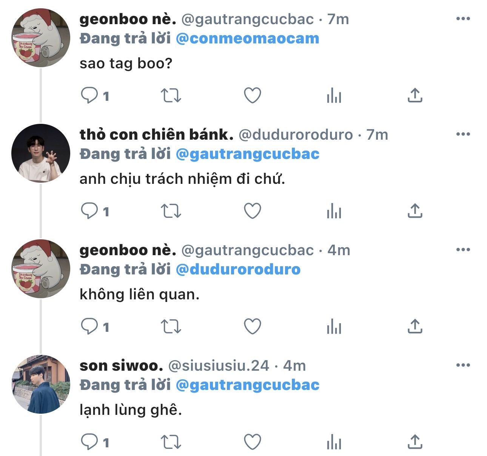Open the @conmeomaocam mention link

[248, 39]
